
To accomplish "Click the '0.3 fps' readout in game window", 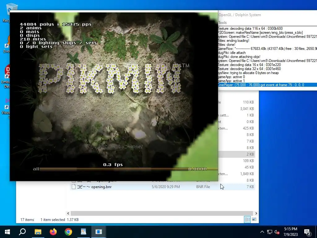I will [113, 165].
